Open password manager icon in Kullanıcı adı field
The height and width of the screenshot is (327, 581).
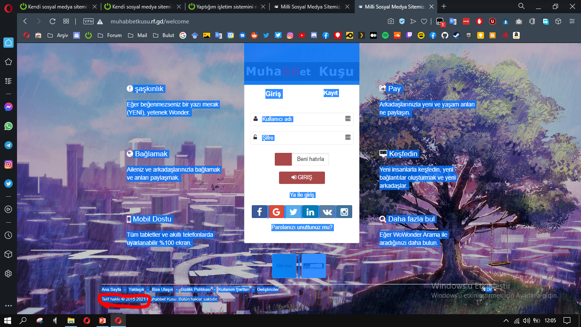click(x=348, y=119)
